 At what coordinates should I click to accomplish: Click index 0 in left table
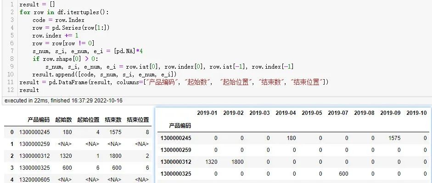pos(12,132)
